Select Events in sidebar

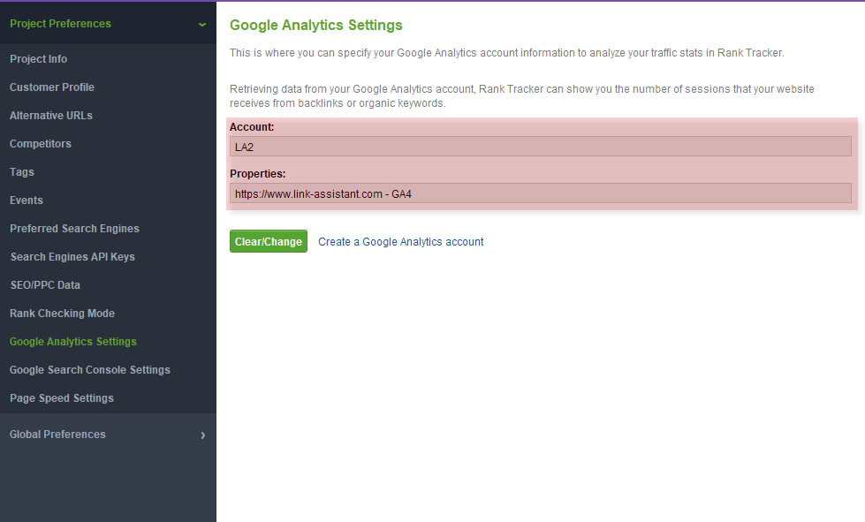pos(26,200)
